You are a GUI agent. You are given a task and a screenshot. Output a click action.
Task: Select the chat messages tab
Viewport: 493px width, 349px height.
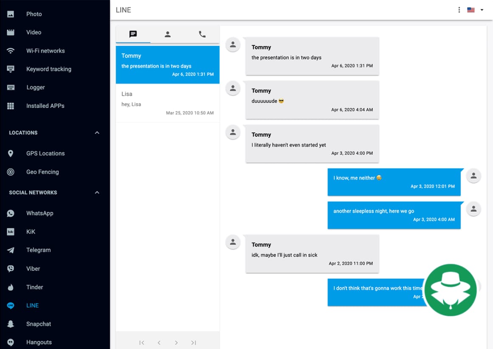[x=133, y=34]
